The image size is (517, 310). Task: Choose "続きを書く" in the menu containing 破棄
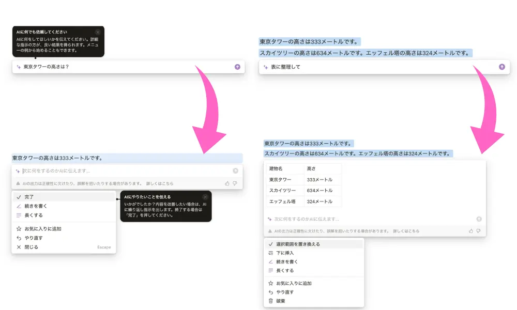point(314,262)
